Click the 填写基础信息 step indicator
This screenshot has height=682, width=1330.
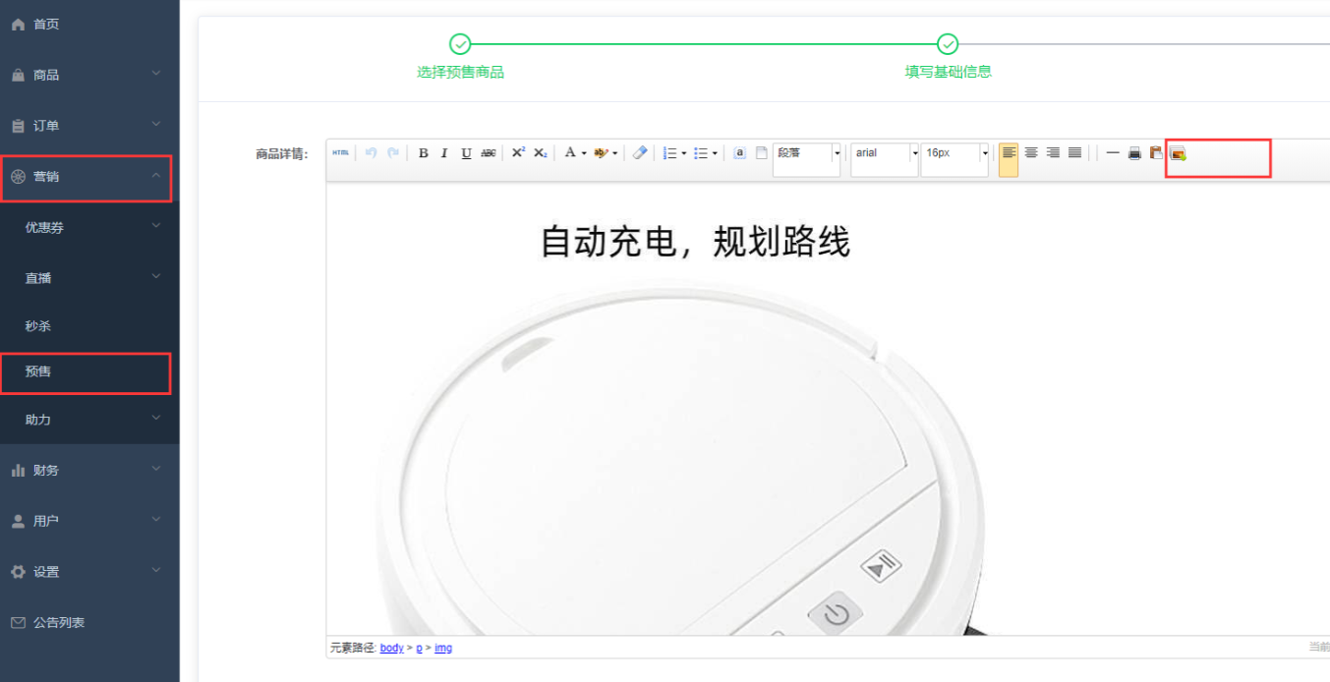coord(948,58)
